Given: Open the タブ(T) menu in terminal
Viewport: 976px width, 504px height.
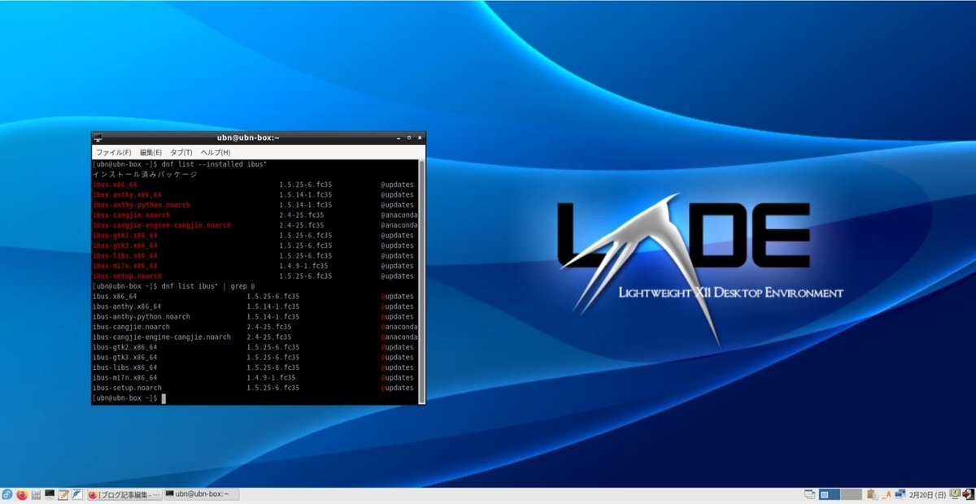Looking at the screenshot, I should 181,152.
